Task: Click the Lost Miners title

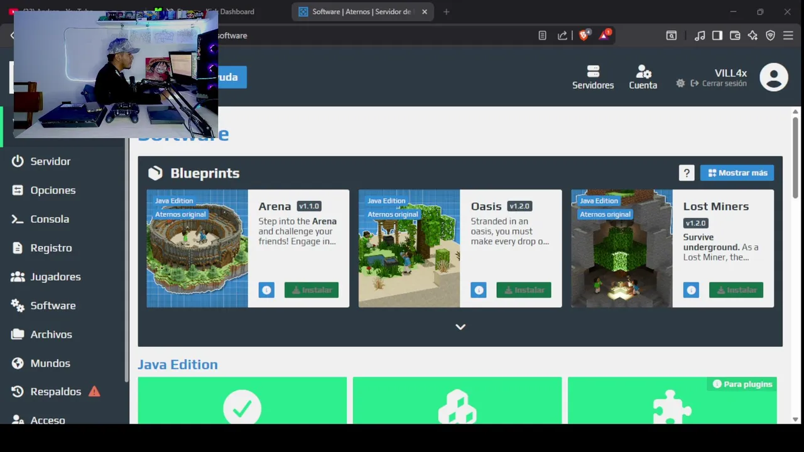Action: (716, 207)
